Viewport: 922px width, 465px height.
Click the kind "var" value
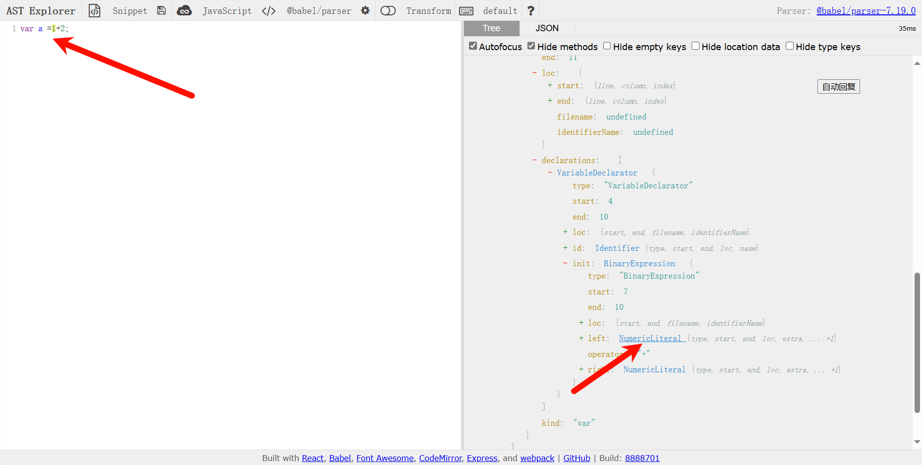coord(584,423)
